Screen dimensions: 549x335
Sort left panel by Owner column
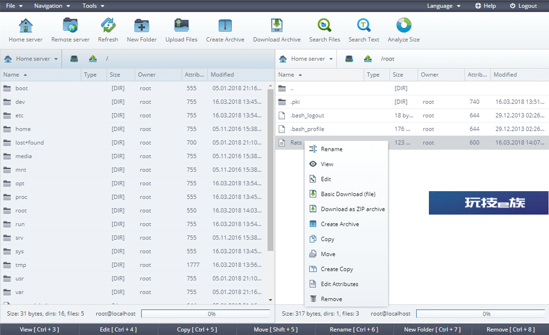point(158,74)
